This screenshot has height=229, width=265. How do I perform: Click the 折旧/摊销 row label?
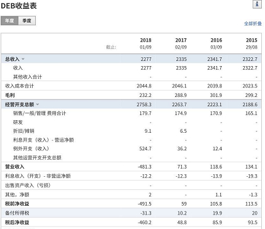point(23,131)
